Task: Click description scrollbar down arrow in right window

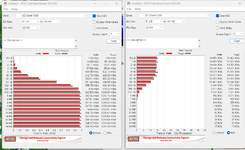Action: click(x=200, y=47)
